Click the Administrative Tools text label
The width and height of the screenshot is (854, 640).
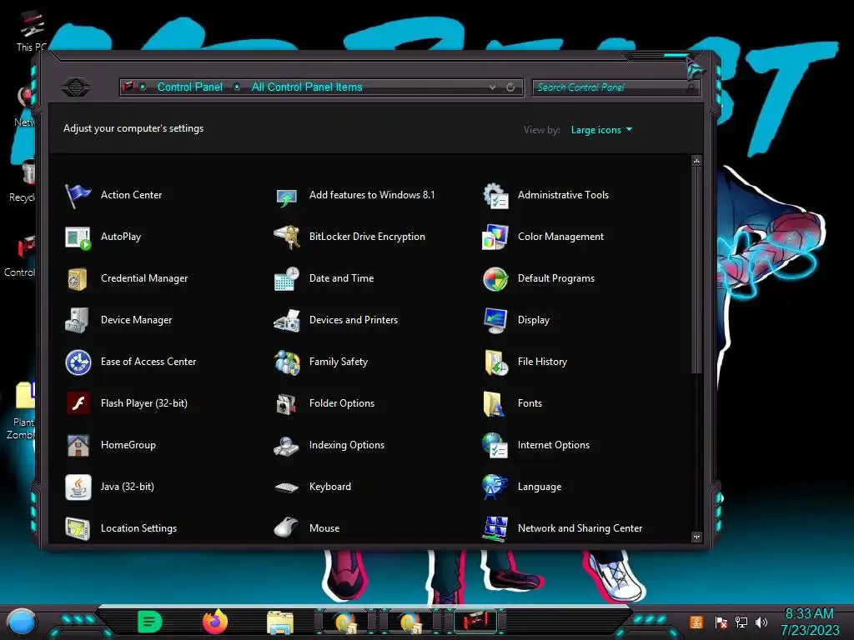click(563, 195)
